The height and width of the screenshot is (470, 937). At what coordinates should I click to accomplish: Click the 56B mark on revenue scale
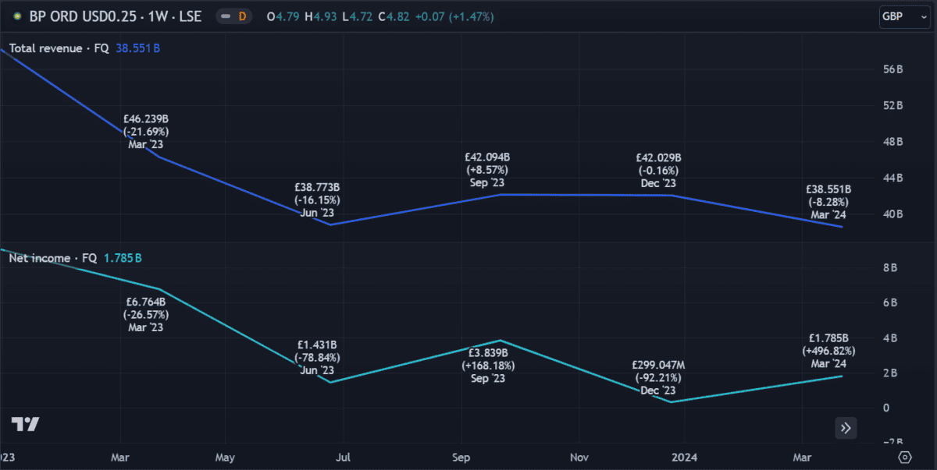(893, 69)
